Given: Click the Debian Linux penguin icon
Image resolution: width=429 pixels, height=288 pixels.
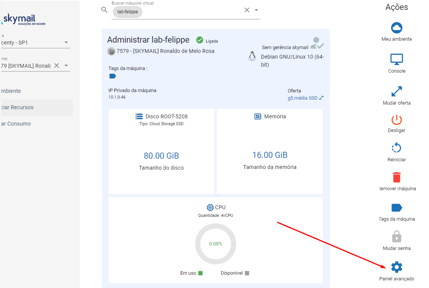Looking at the screenshot, I should (252, 56).
